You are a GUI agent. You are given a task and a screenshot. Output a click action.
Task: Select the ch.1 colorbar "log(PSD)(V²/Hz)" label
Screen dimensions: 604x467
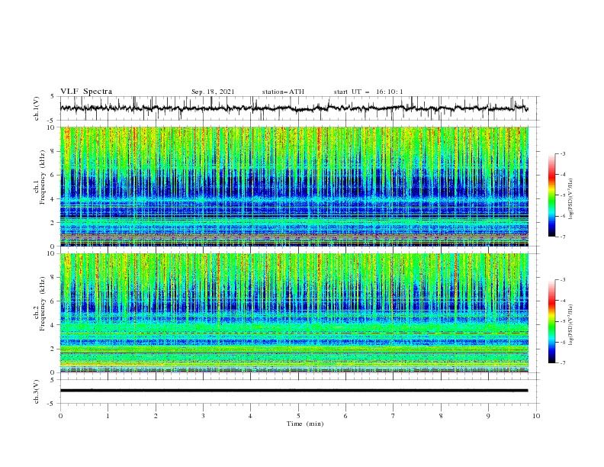571,199
